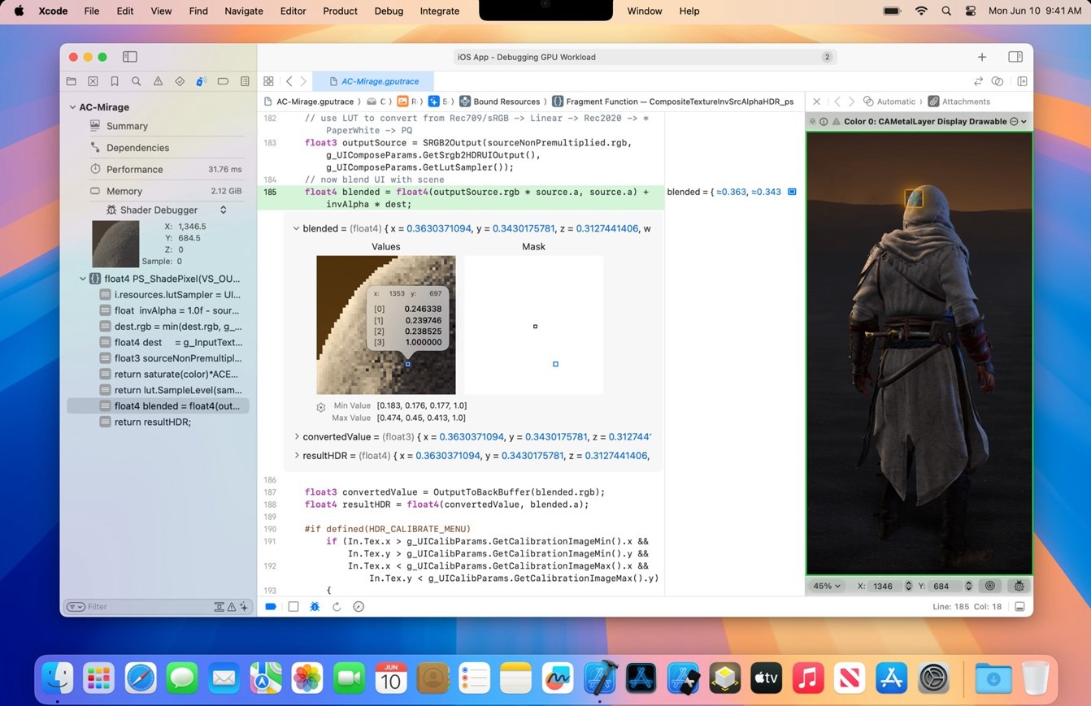Click the bug icon below attachment image
This screenshot has width=1091, height=706.
1019,586
